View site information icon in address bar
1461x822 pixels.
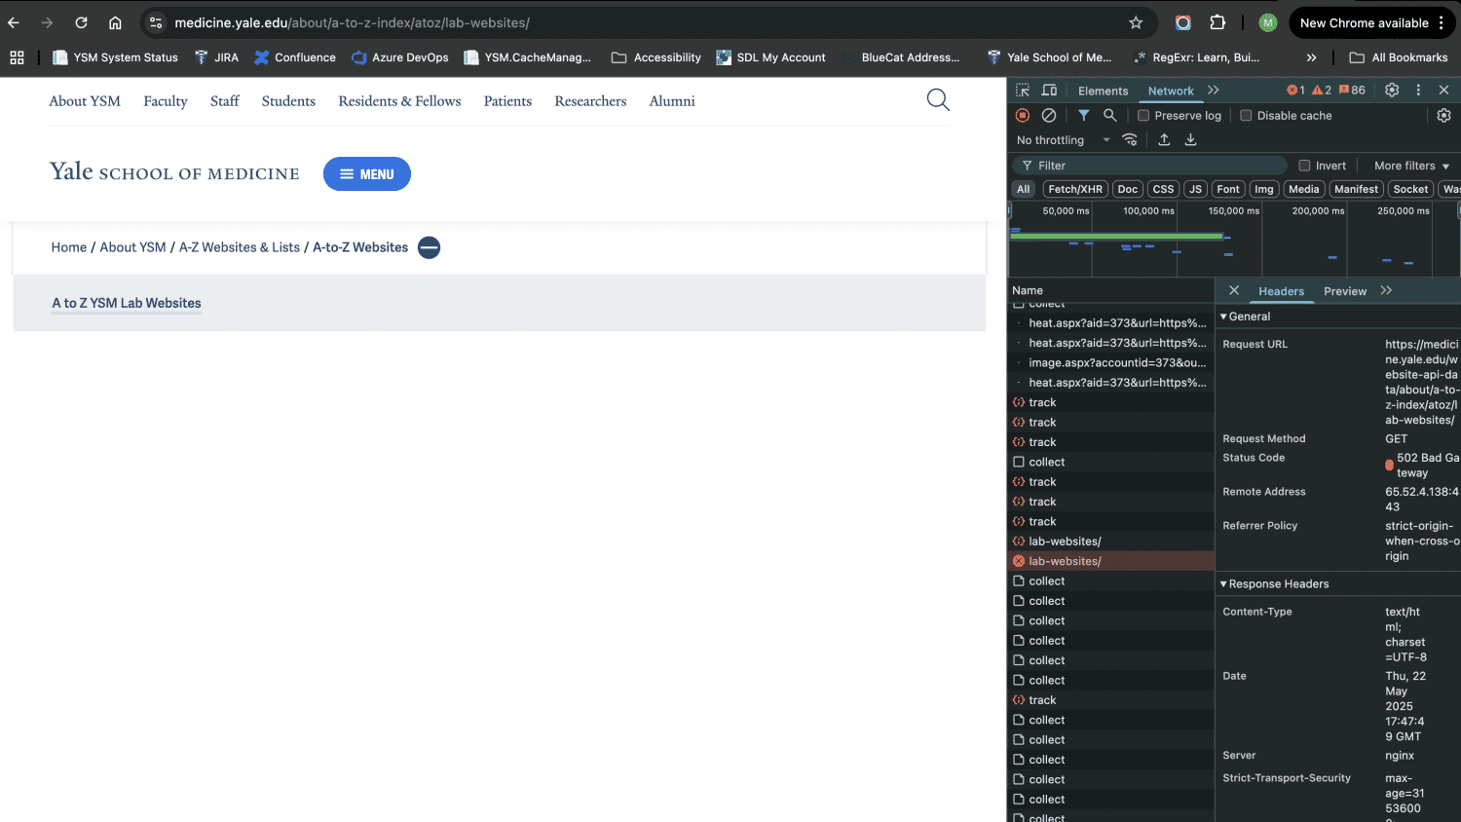click(156, 22)
